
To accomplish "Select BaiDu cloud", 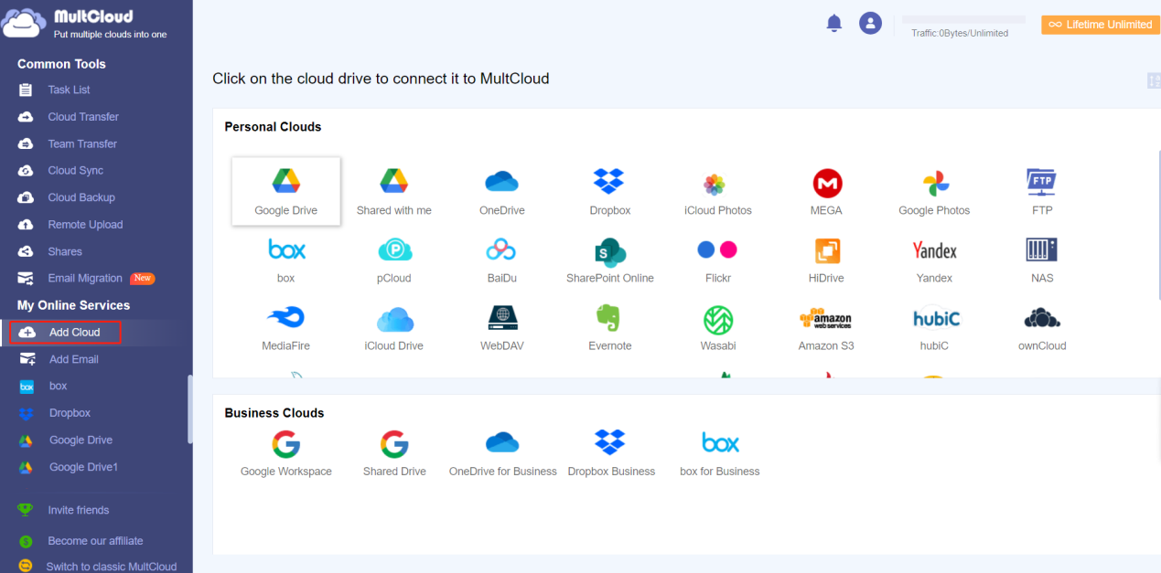I will coord(502,260).
